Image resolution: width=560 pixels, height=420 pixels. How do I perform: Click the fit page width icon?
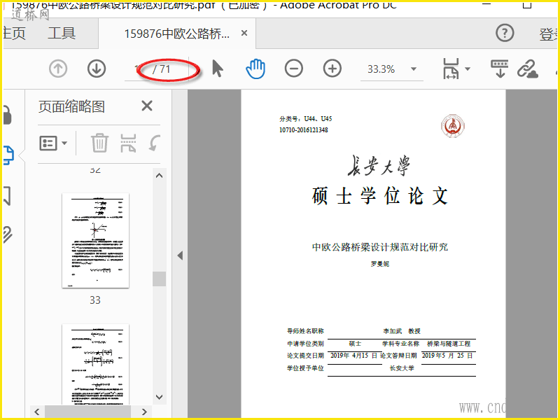point(451,69)
